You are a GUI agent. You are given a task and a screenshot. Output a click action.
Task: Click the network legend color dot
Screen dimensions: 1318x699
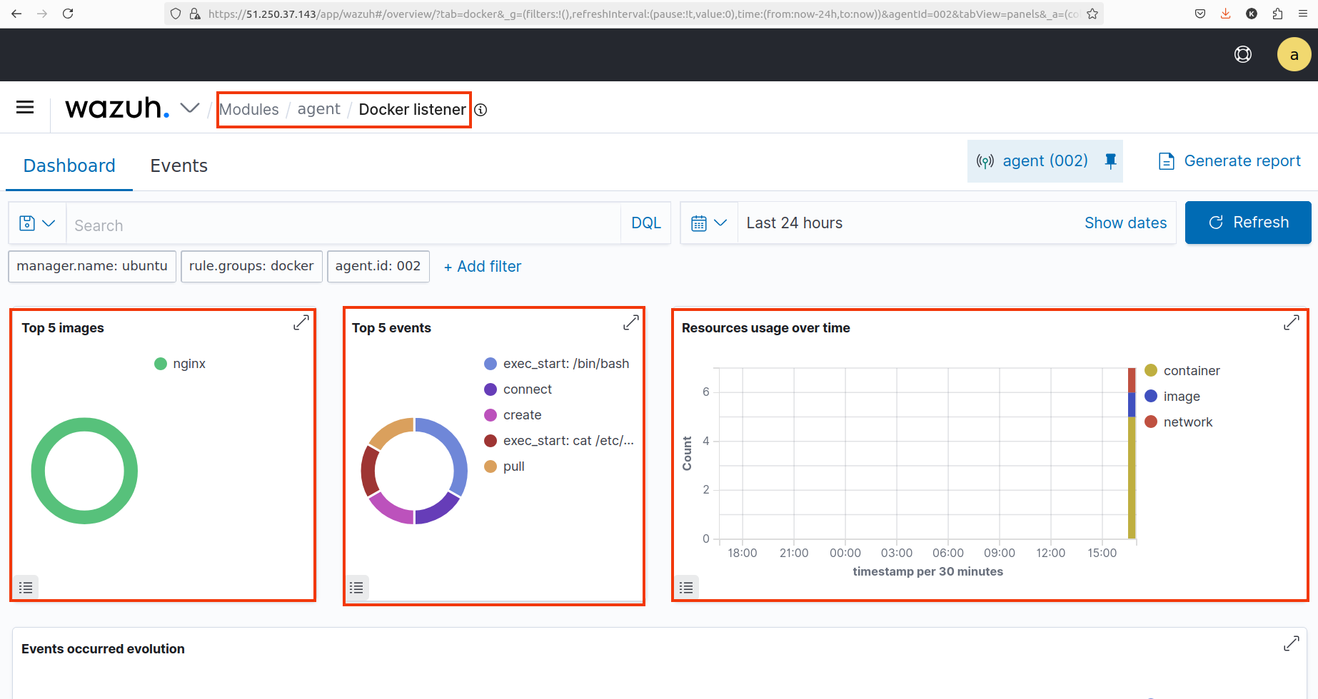(1151, 422)
